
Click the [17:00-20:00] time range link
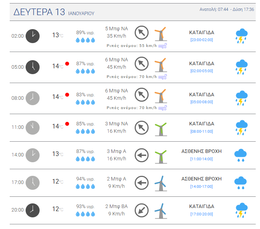tap(202, 214)
